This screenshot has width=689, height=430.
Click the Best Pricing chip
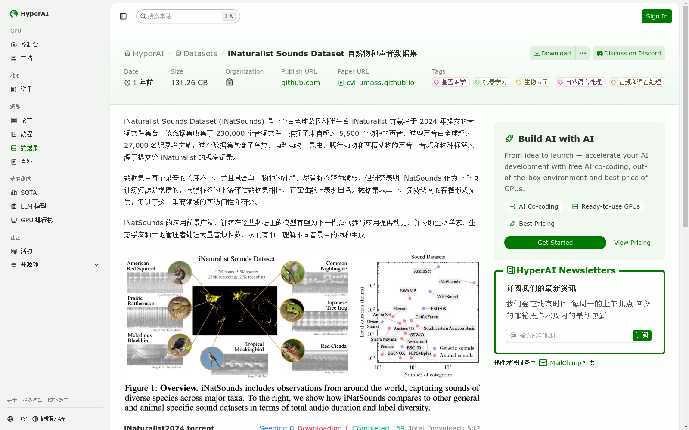point(532,224)
